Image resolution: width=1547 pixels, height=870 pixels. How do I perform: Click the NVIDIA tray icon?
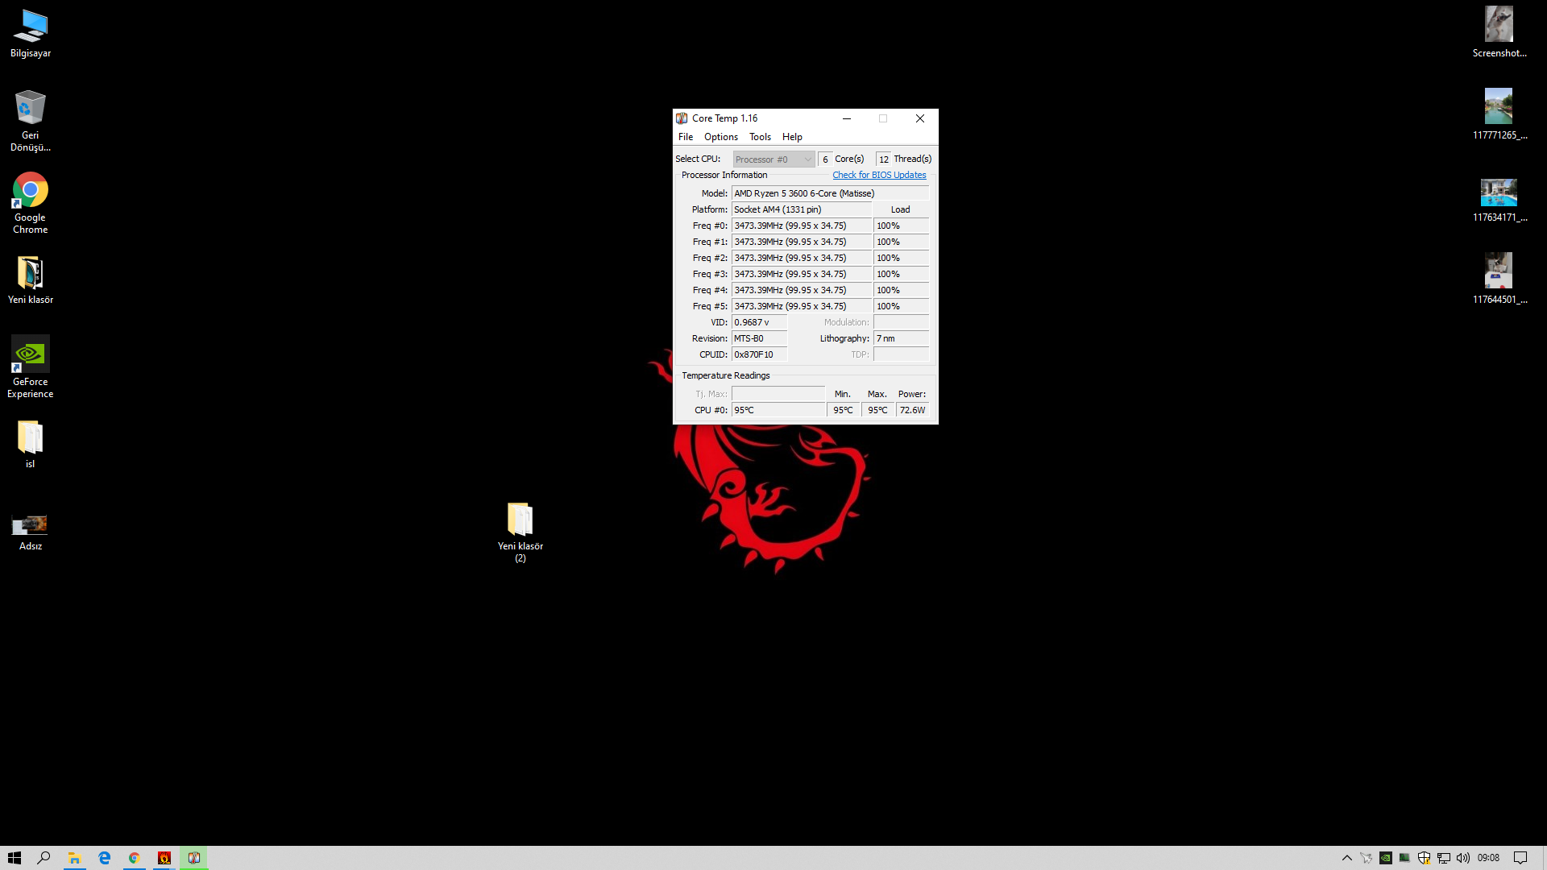[1385, 858]
